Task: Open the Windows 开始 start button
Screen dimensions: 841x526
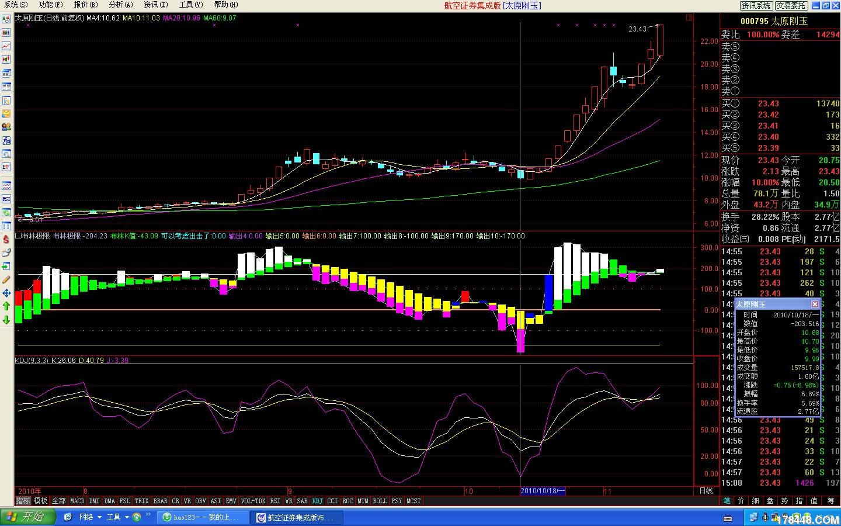Action: (28, 517)
